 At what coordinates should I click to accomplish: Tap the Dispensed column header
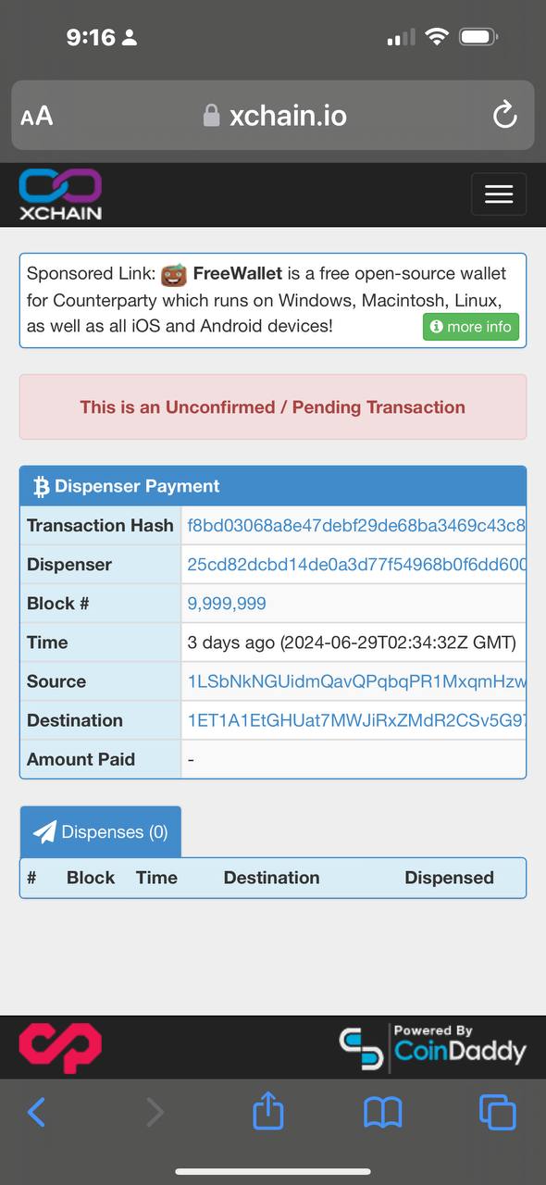[449, 878]
